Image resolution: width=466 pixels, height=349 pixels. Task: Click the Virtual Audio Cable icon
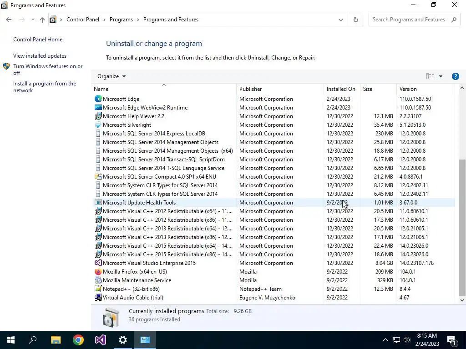tap(98, 297)
